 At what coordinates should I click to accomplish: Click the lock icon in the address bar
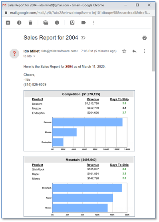[6, 13]
